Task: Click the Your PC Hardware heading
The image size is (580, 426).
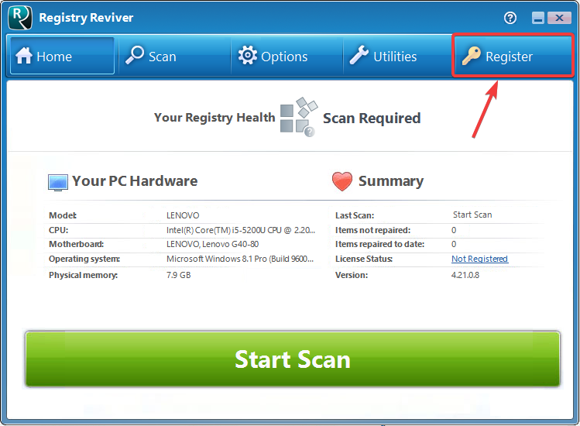Action: (135, 181)
